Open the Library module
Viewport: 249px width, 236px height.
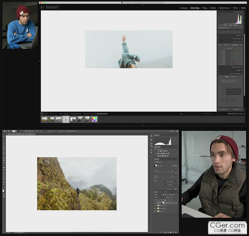pos(184,8)
